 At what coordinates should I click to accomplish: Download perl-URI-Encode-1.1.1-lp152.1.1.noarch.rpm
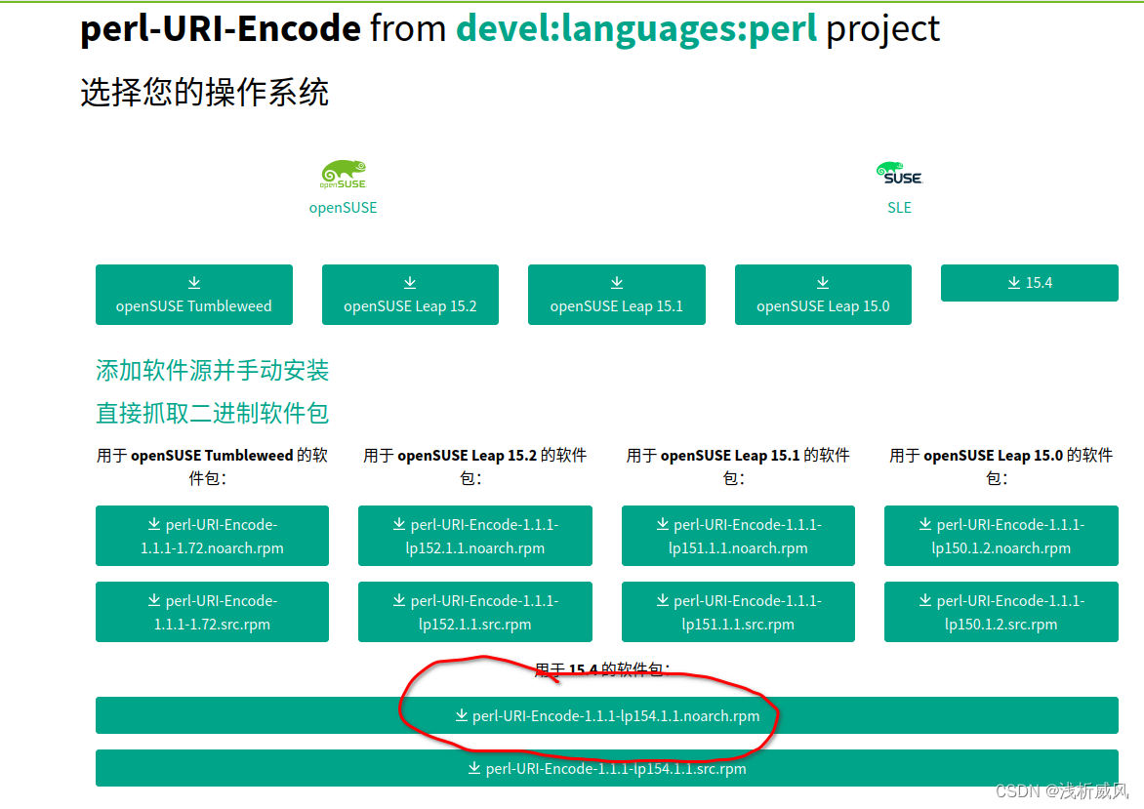[475, 536]
